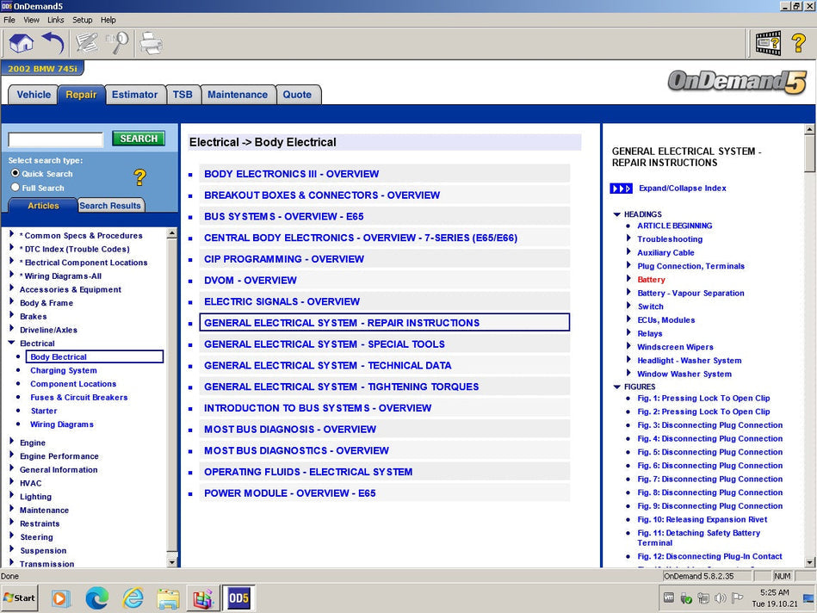
Task: Click the Expand/Collapse Index arrows icon
Action: [621, 189]
